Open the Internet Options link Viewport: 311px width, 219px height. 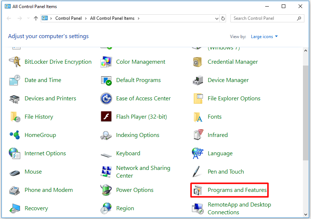(45, 153)
